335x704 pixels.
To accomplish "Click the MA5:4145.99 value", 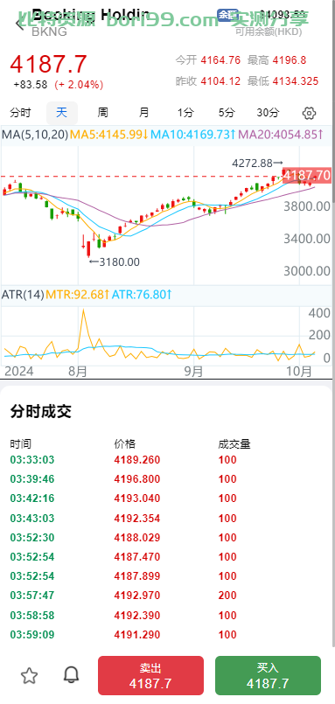I will coord(109,135).
